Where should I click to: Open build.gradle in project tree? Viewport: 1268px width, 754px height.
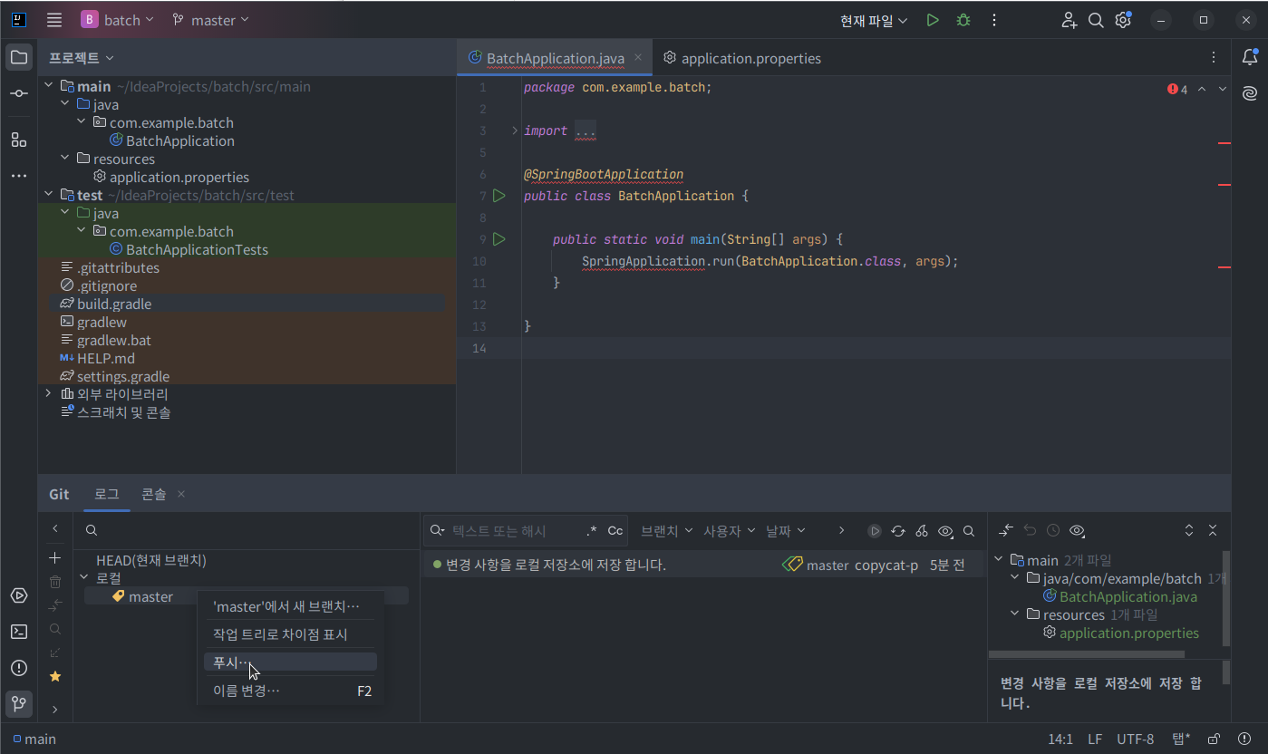(114, 304)
